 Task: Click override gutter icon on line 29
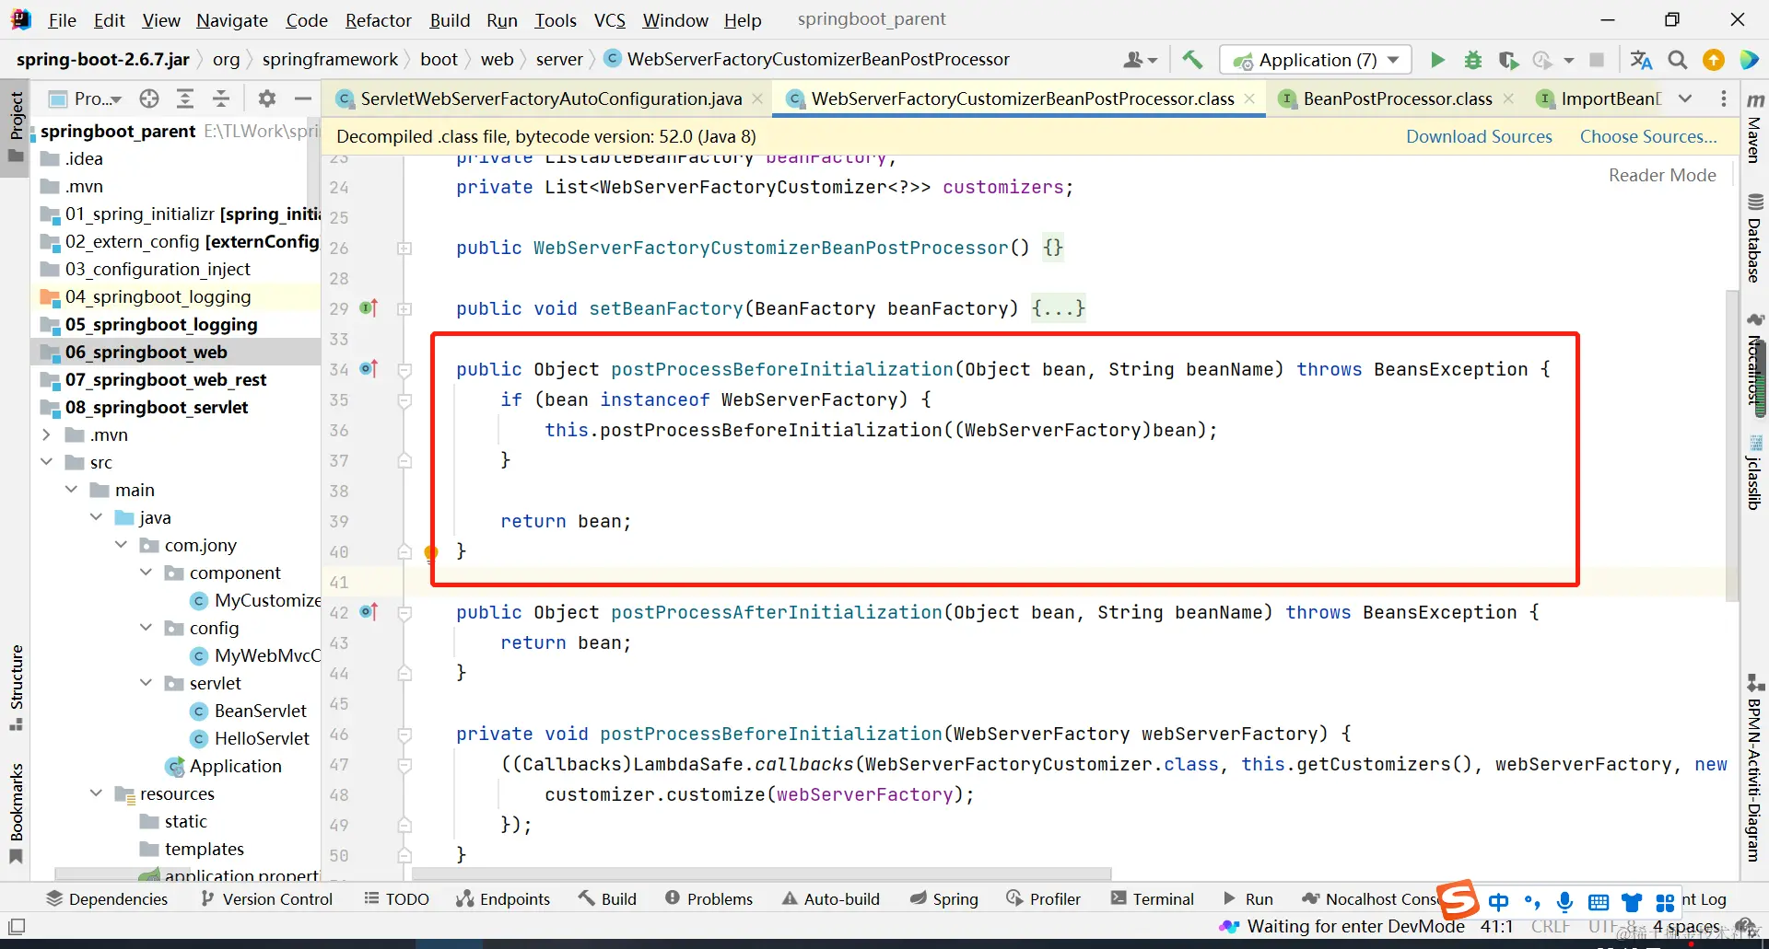click(369, 308)
